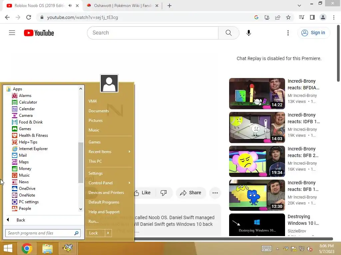Open Health & Fitness app
341x255 pixels.
30,135
